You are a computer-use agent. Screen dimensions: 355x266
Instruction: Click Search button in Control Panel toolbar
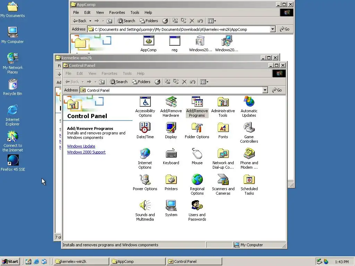click(x=119, y=82)
